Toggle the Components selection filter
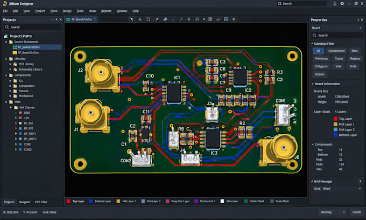Viewport: 366px width, 220px height. [x=336, y=51]
